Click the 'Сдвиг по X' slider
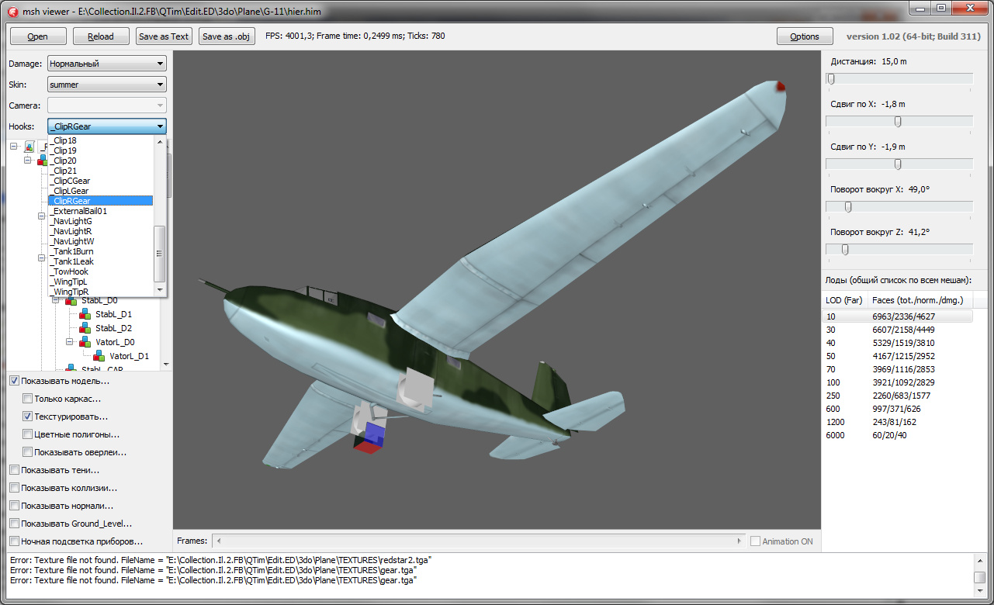 coord(899,121)
